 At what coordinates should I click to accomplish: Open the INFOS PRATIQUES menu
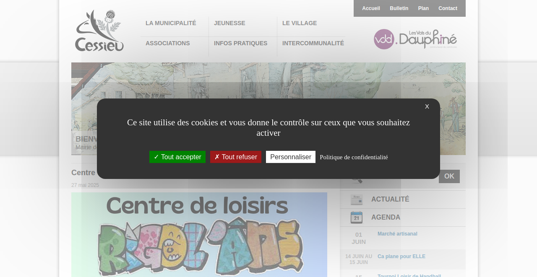(240, 43)
